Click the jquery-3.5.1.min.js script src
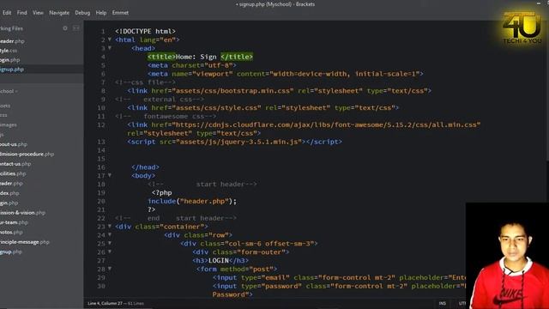 [x=238, y=142]
